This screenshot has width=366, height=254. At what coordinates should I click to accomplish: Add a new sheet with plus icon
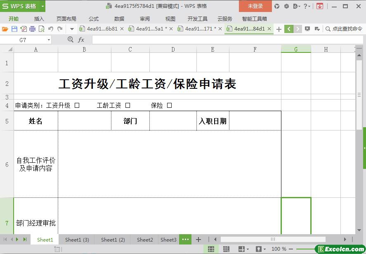(198, 240)
